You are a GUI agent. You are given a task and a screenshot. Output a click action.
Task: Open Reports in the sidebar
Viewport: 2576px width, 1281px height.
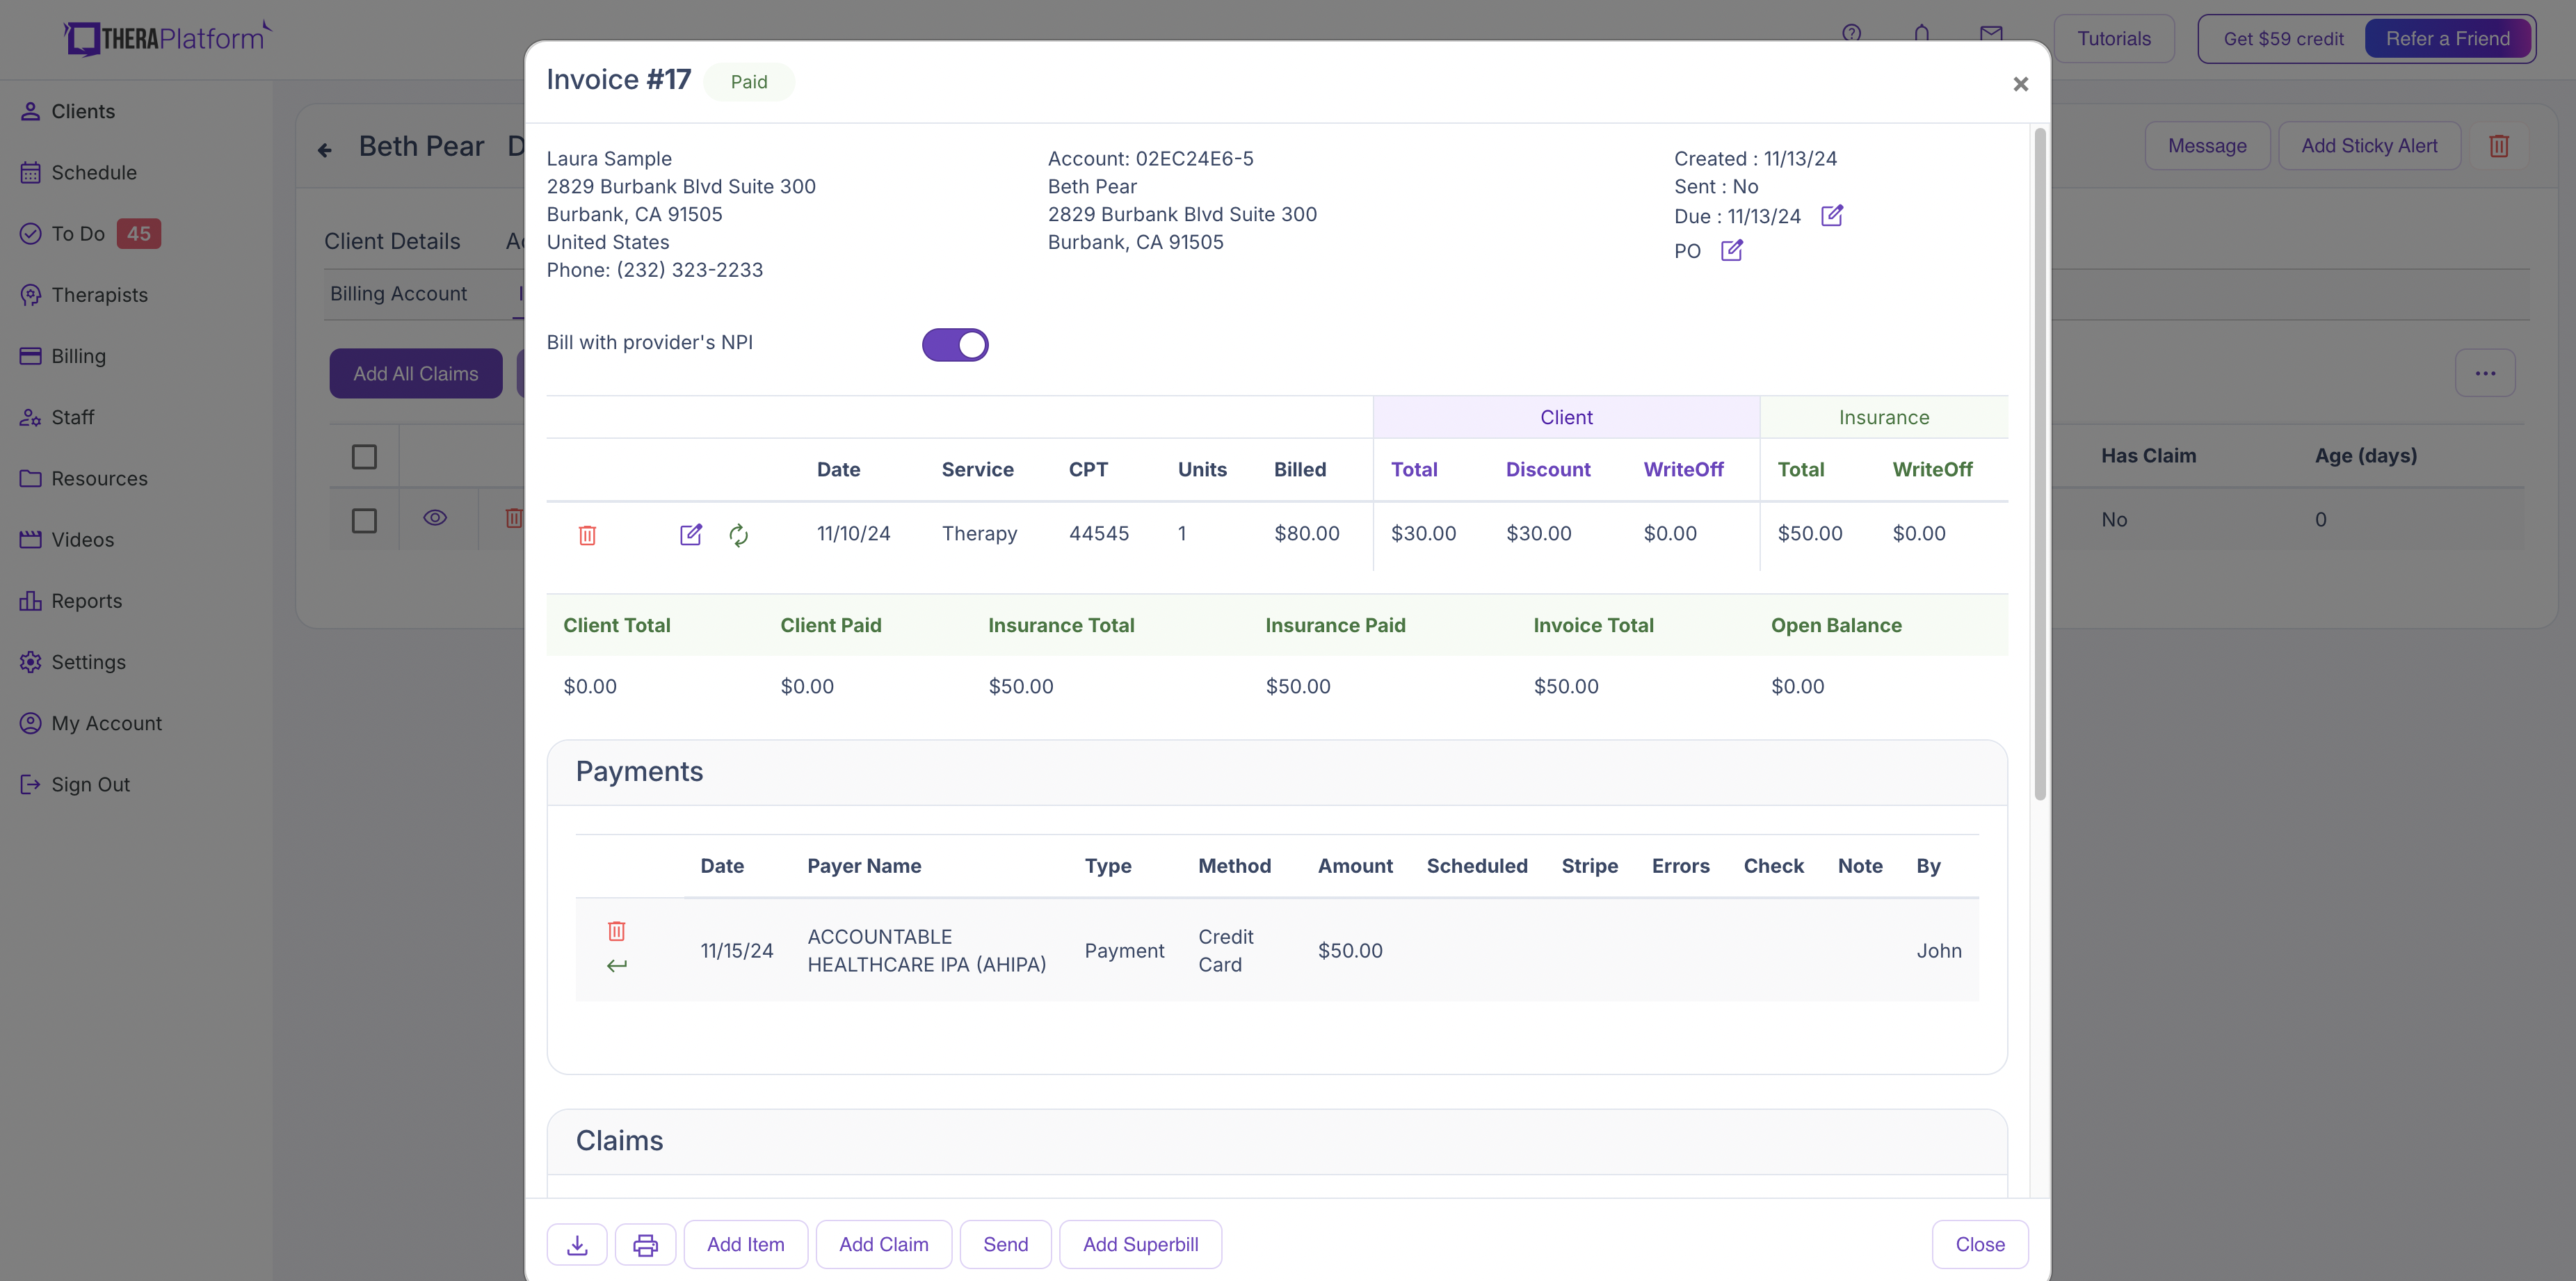tap(86, 601)
